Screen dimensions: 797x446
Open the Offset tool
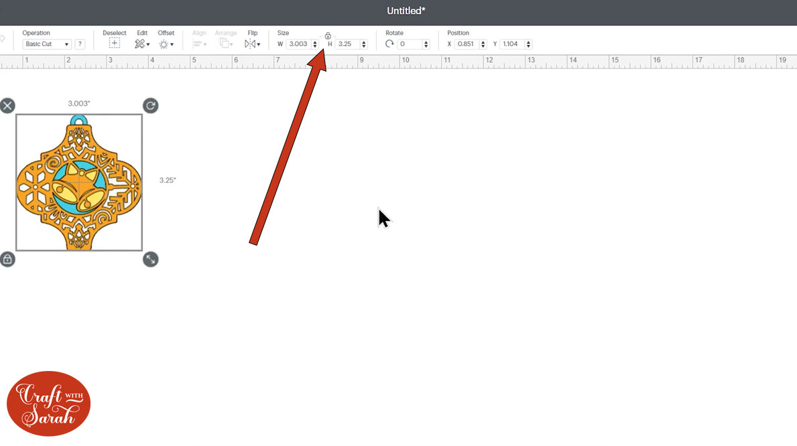click(x=166, y=44)
